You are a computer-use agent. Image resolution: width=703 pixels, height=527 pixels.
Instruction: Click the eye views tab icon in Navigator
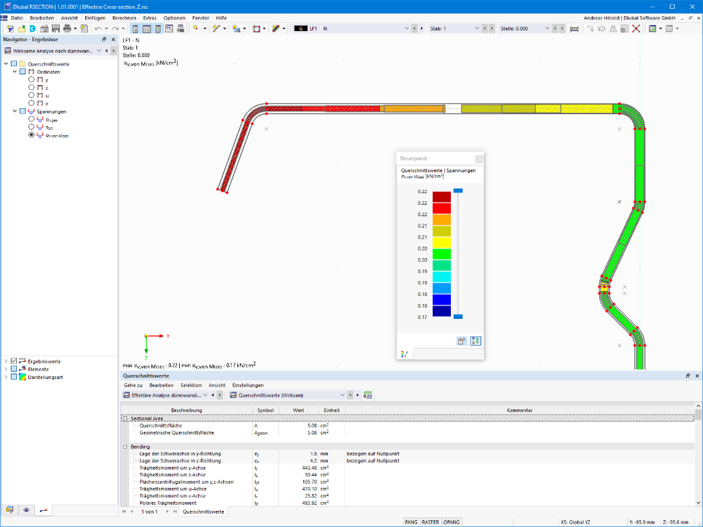[x=26, y=510]
